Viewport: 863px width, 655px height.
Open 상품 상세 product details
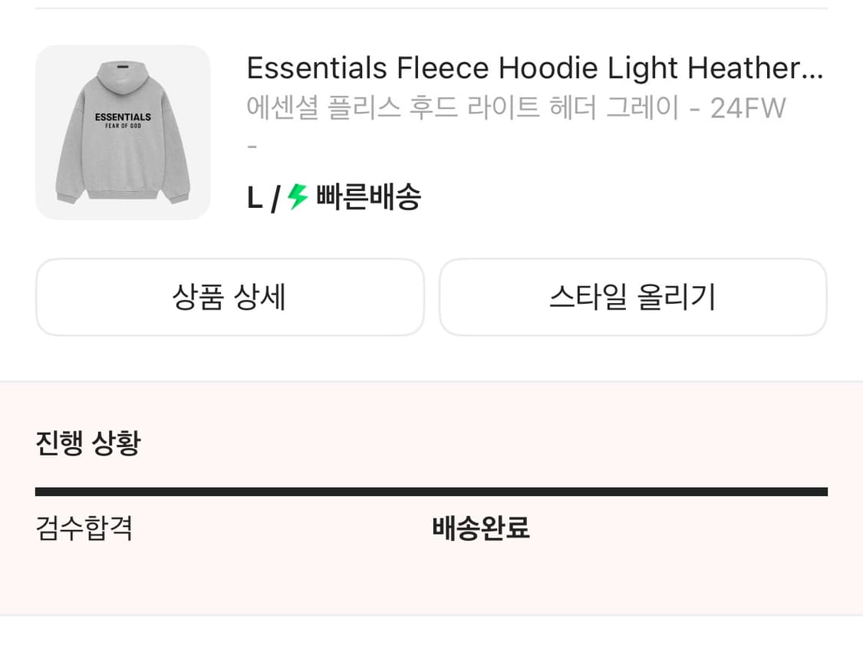(229, 297)
